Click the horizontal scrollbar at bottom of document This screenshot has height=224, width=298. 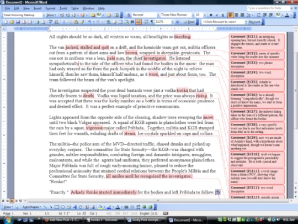coord(158,201)
